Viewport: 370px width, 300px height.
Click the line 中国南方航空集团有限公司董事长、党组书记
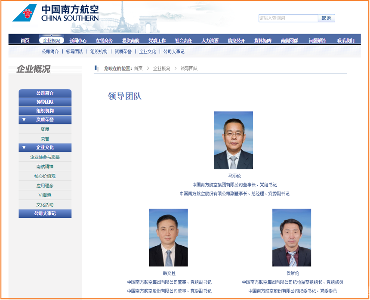click(234, 185)
